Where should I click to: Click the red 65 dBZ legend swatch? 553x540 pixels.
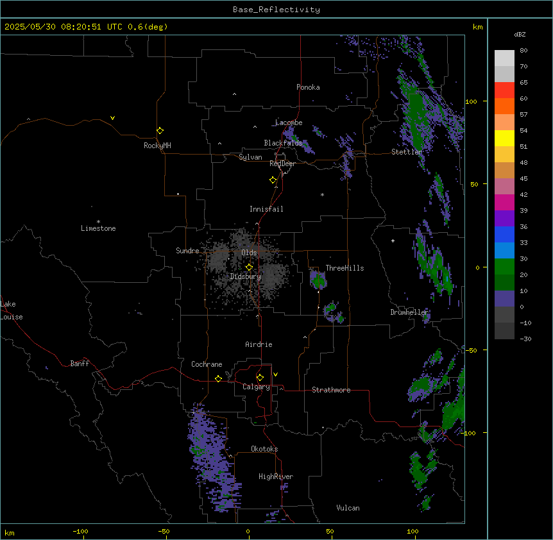pos(504,90)
